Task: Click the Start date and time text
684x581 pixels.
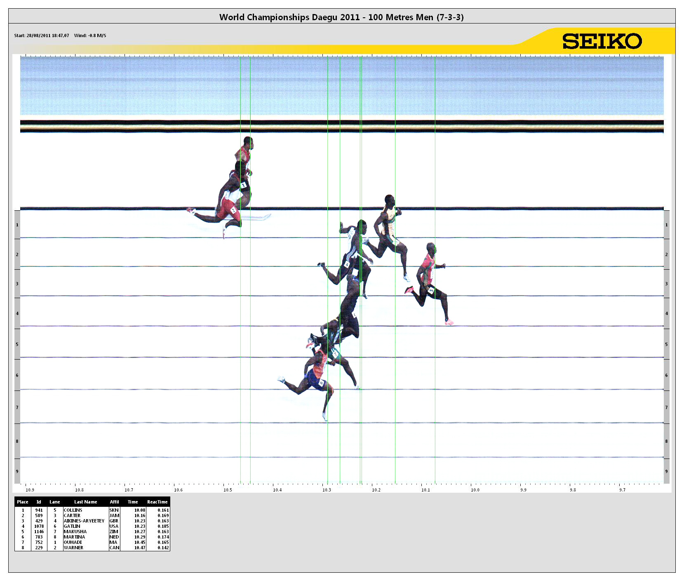Action: [x=42, y=35]
